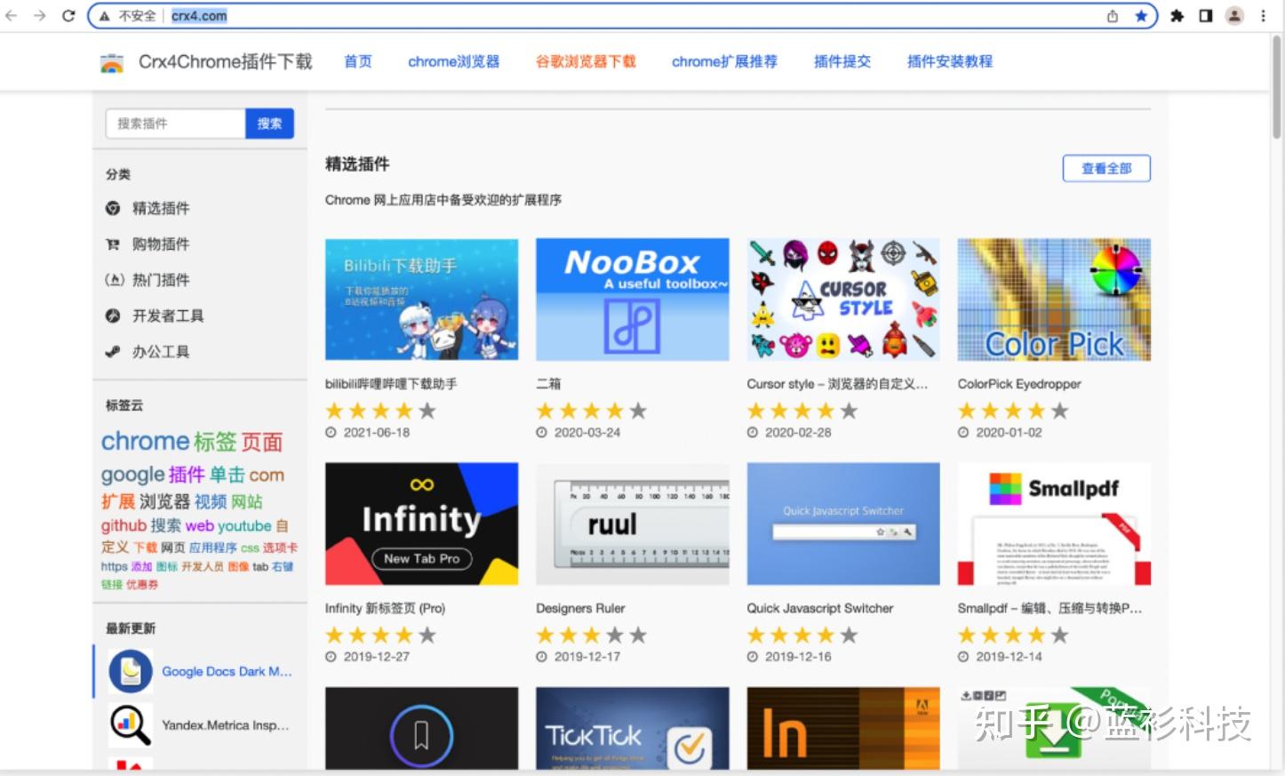Click the 办公工具 wrench icon
1285x776 pixels.
pyautogui.click(x=113, y=351)
